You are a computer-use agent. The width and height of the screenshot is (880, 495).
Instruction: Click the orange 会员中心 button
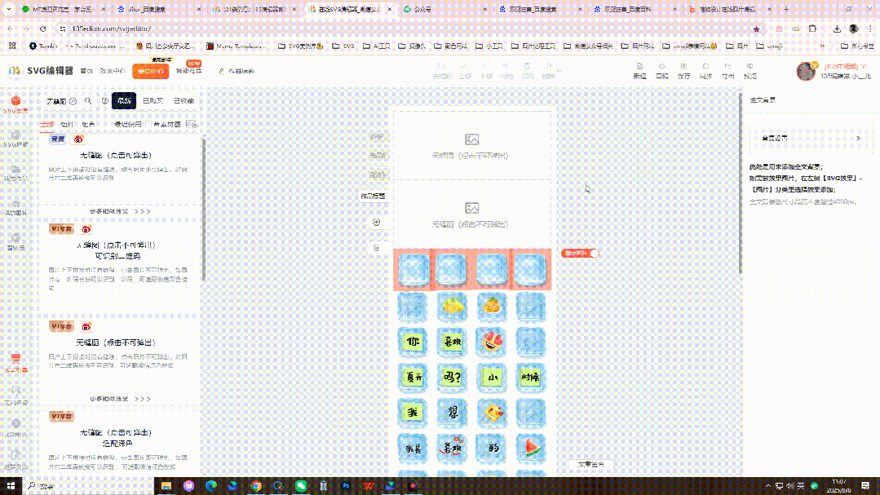click(150, 71)
